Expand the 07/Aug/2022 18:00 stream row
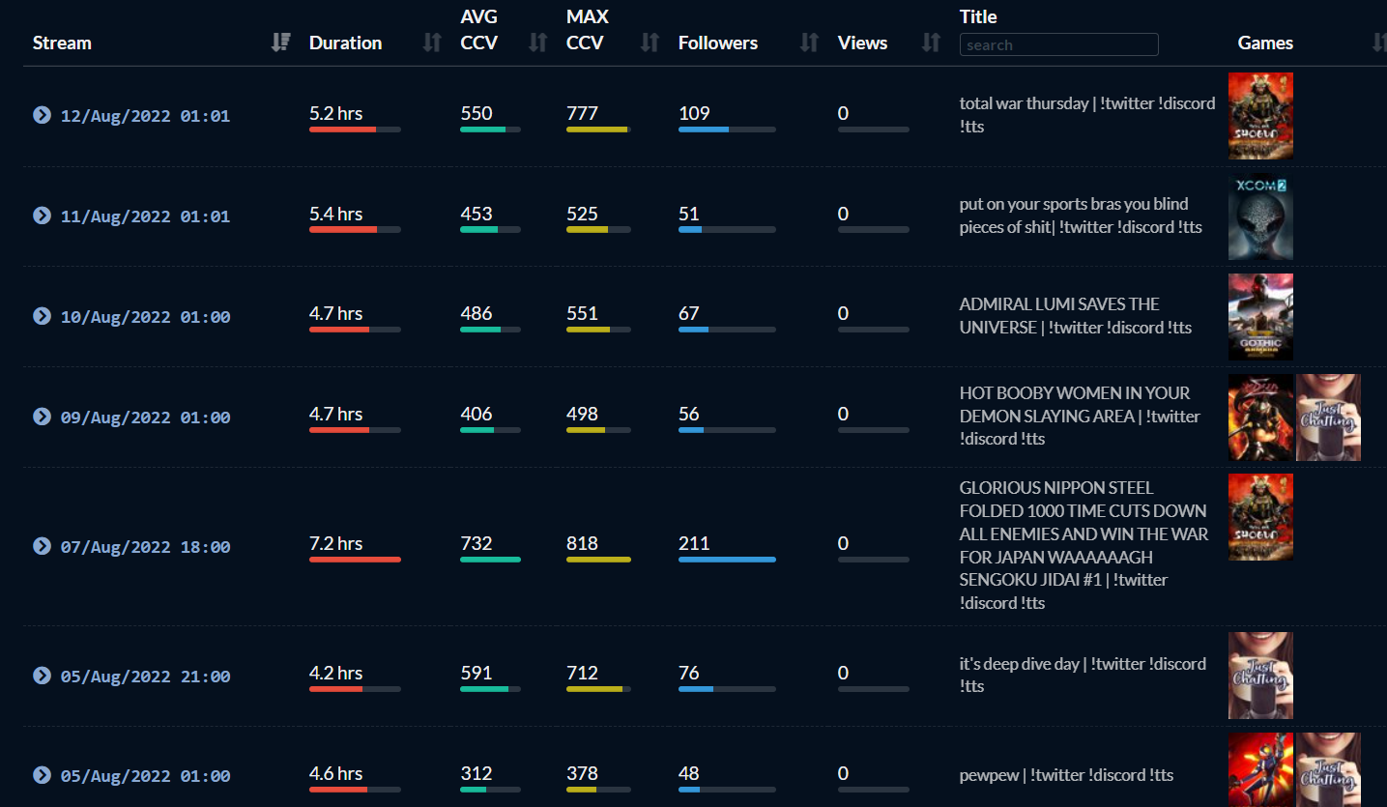This screenshot has height=807, width=1387. [42, 546]
